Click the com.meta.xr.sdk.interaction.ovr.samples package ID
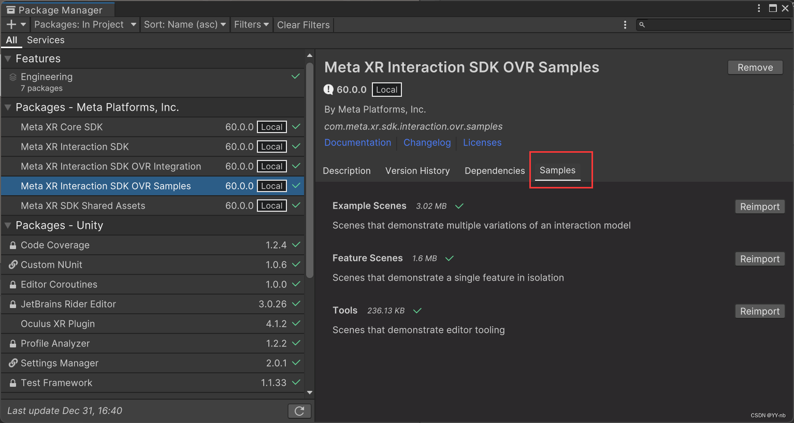The image size is (794, 423). click(x=413, y=126)
